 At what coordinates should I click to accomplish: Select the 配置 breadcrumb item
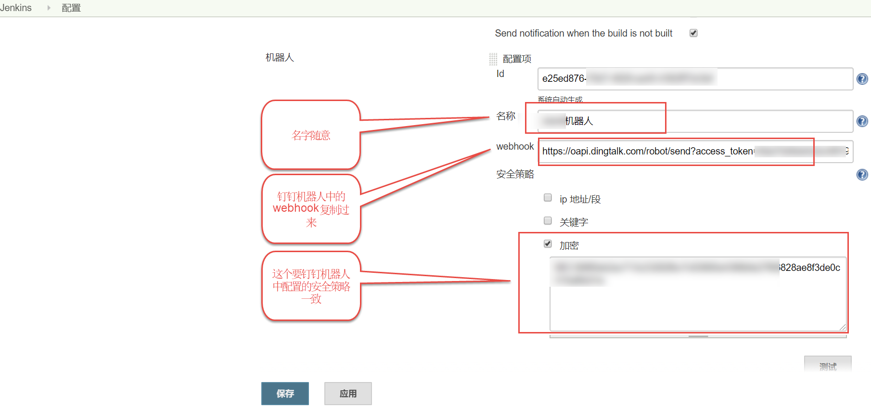point(71,8)
